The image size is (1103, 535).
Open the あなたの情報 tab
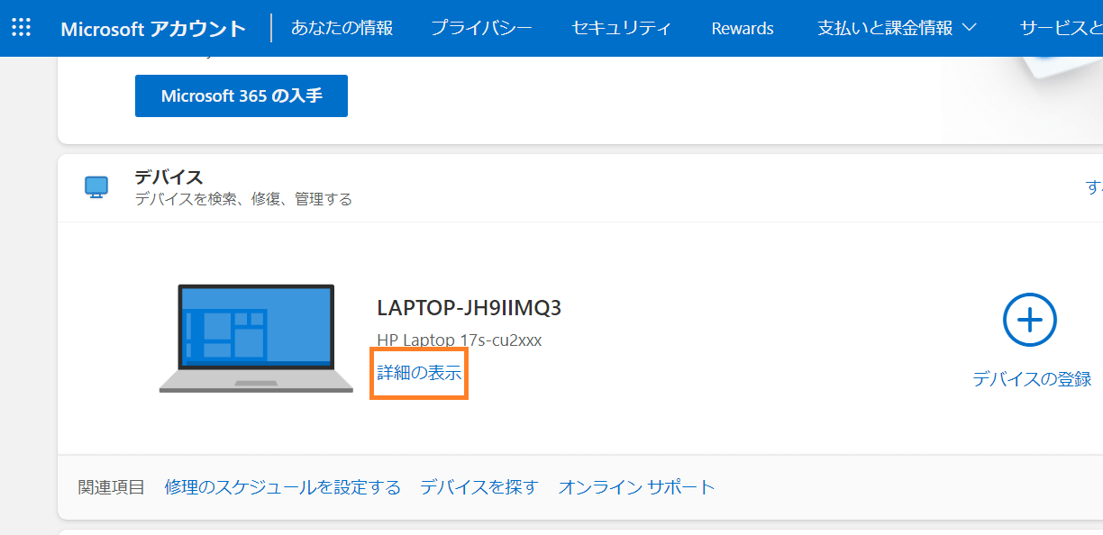(x=342, y=28)
